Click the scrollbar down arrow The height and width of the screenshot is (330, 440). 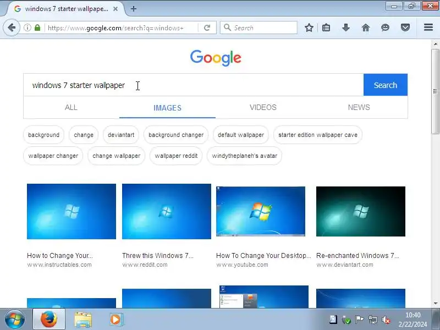(435, 304)
